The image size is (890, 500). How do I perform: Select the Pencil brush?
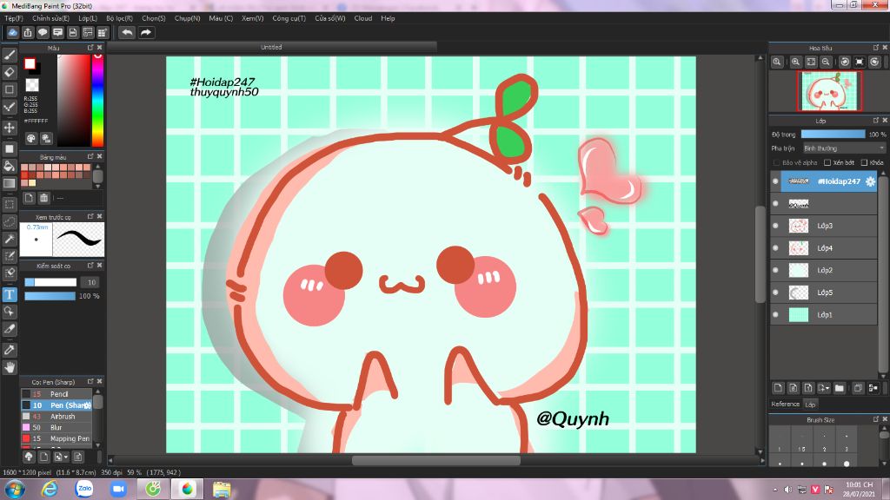(56, 394)
